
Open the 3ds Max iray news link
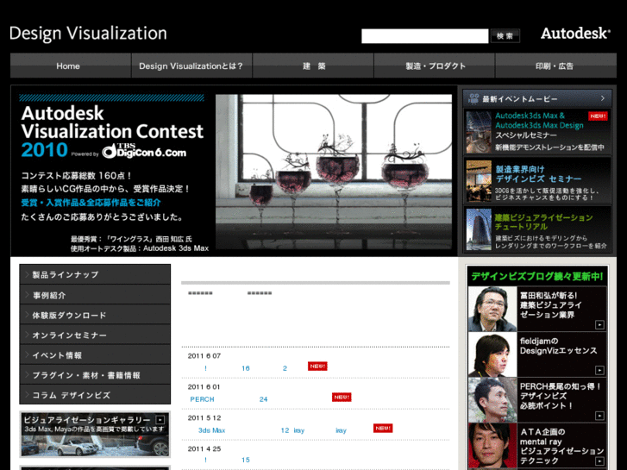click(x=273, y=430)
